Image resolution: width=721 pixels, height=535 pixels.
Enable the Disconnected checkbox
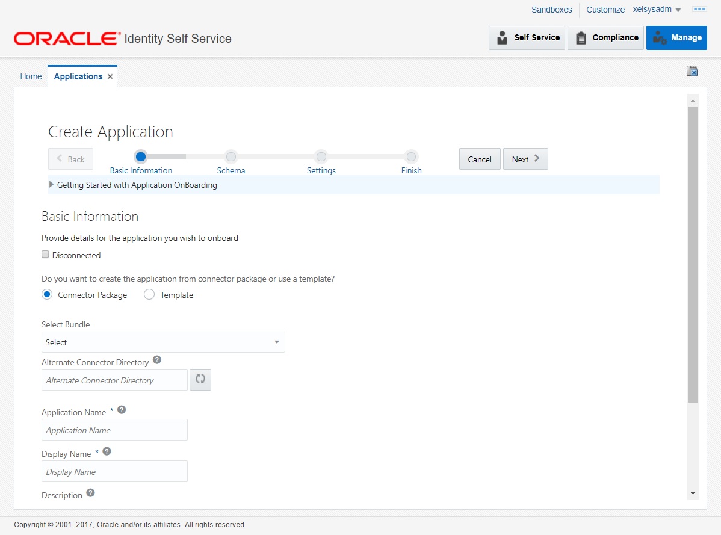(x=45, y=254)
